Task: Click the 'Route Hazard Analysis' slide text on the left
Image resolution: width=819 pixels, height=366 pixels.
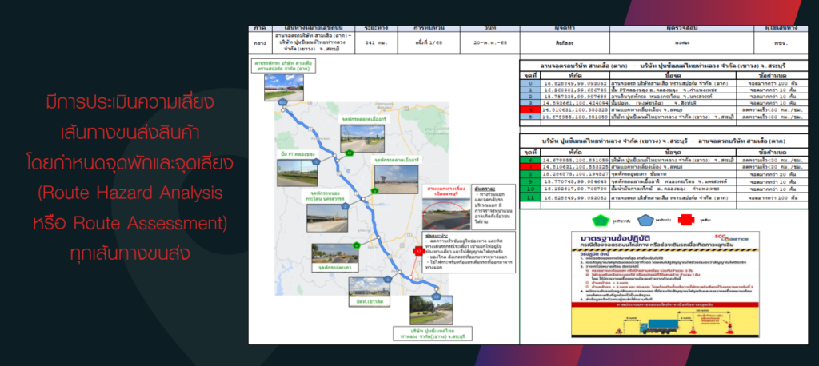Action: click(x=130, y=193)
